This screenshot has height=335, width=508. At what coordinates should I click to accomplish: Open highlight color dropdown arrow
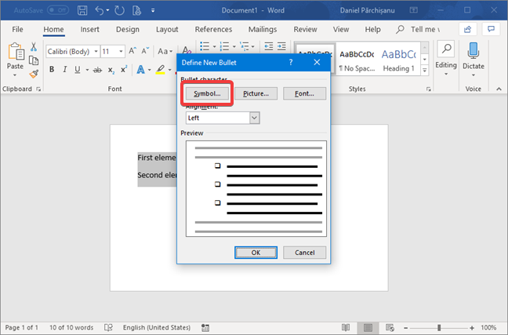[x=170, y=70]
